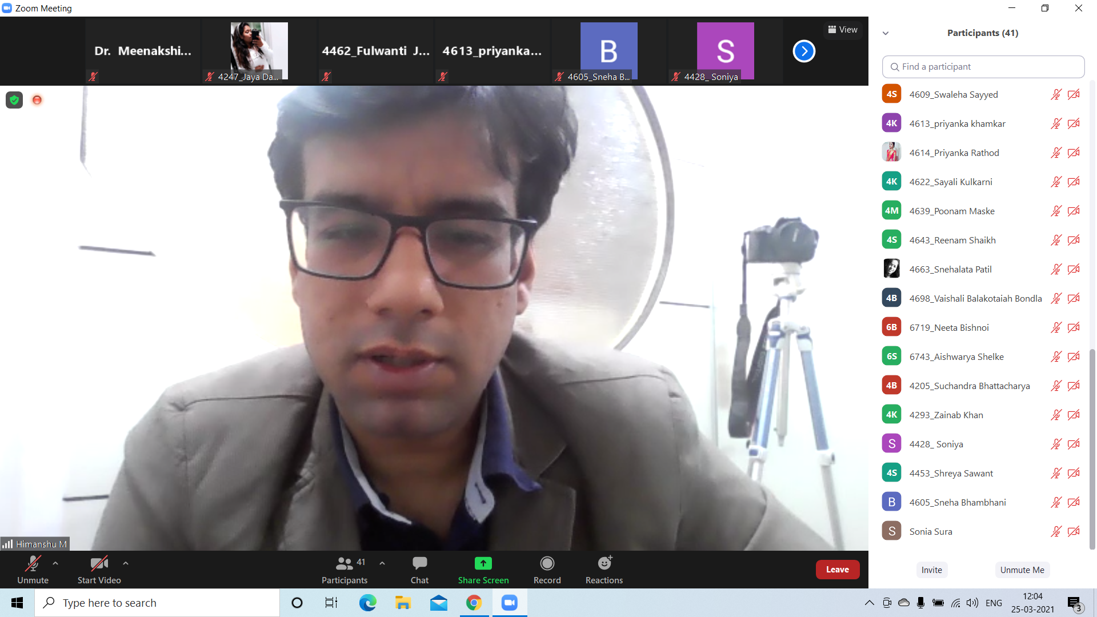Click the Record icon

(547, 563)
